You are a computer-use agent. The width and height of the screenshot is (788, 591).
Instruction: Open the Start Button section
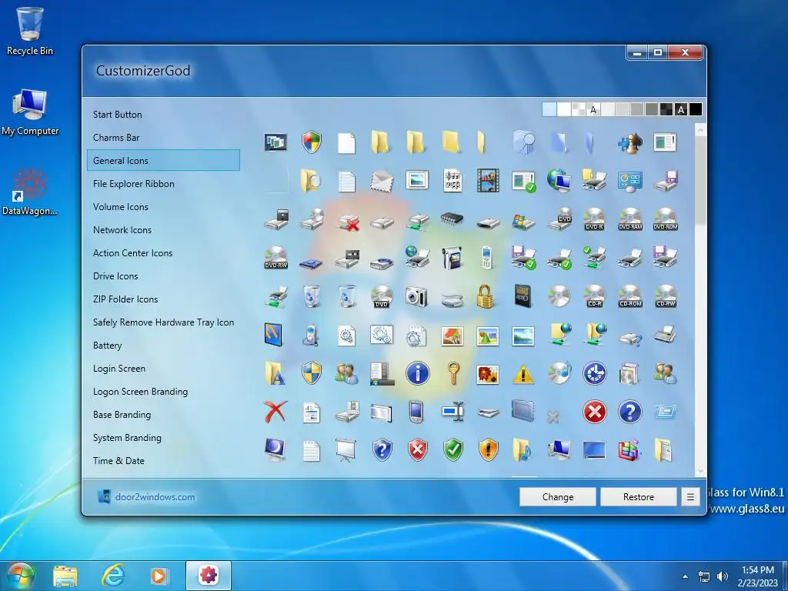pos(118,115)
